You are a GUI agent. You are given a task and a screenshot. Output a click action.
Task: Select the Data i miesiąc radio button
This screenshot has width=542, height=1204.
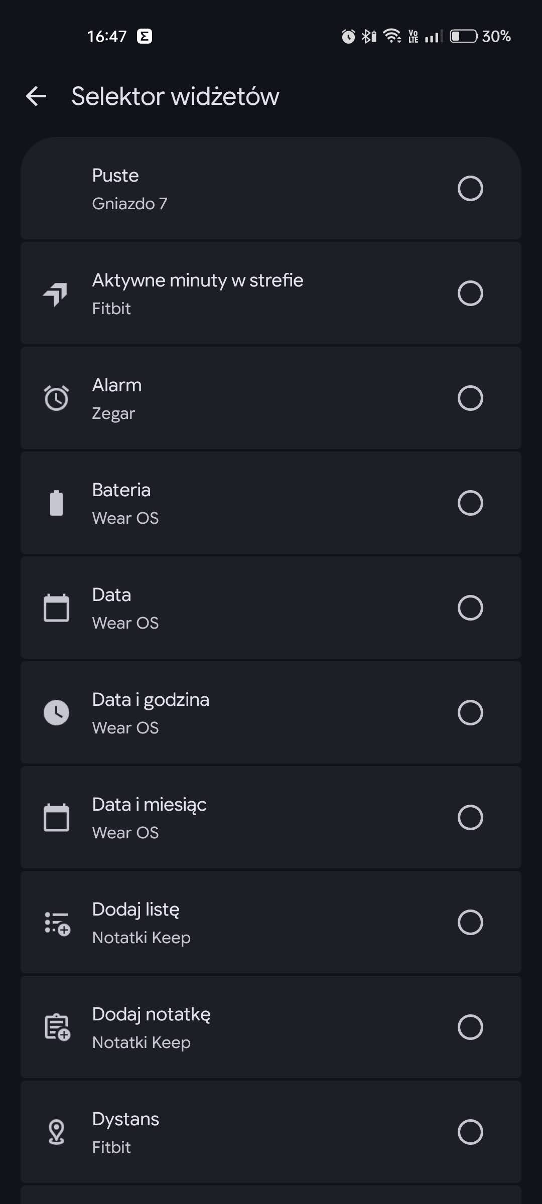pyautogui.click(x=470, y=818)
